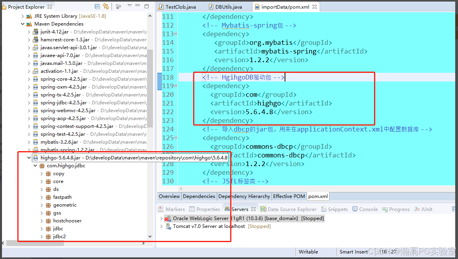Expand spring-core-4.2.5.jar entry
The image size is (458, 259).
coord(29,79)
